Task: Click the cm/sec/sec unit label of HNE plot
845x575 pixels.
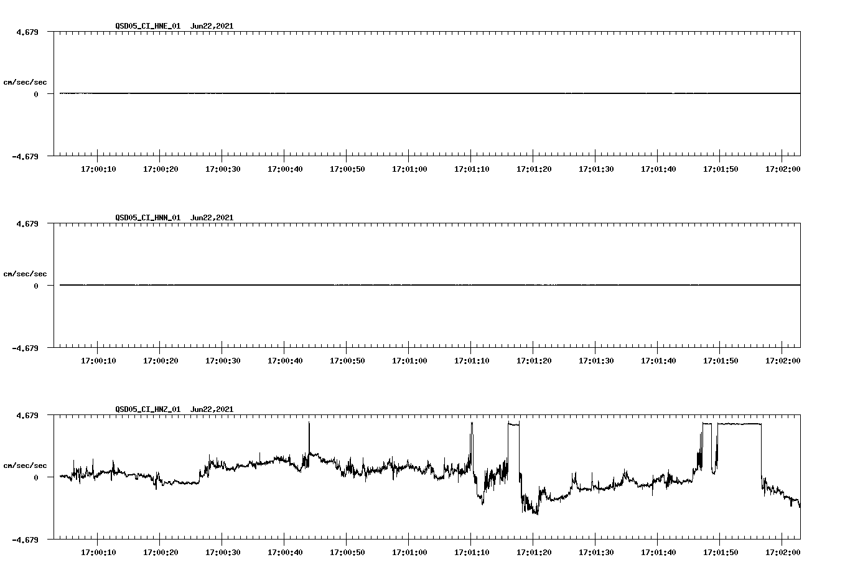Action: [25, 82]
